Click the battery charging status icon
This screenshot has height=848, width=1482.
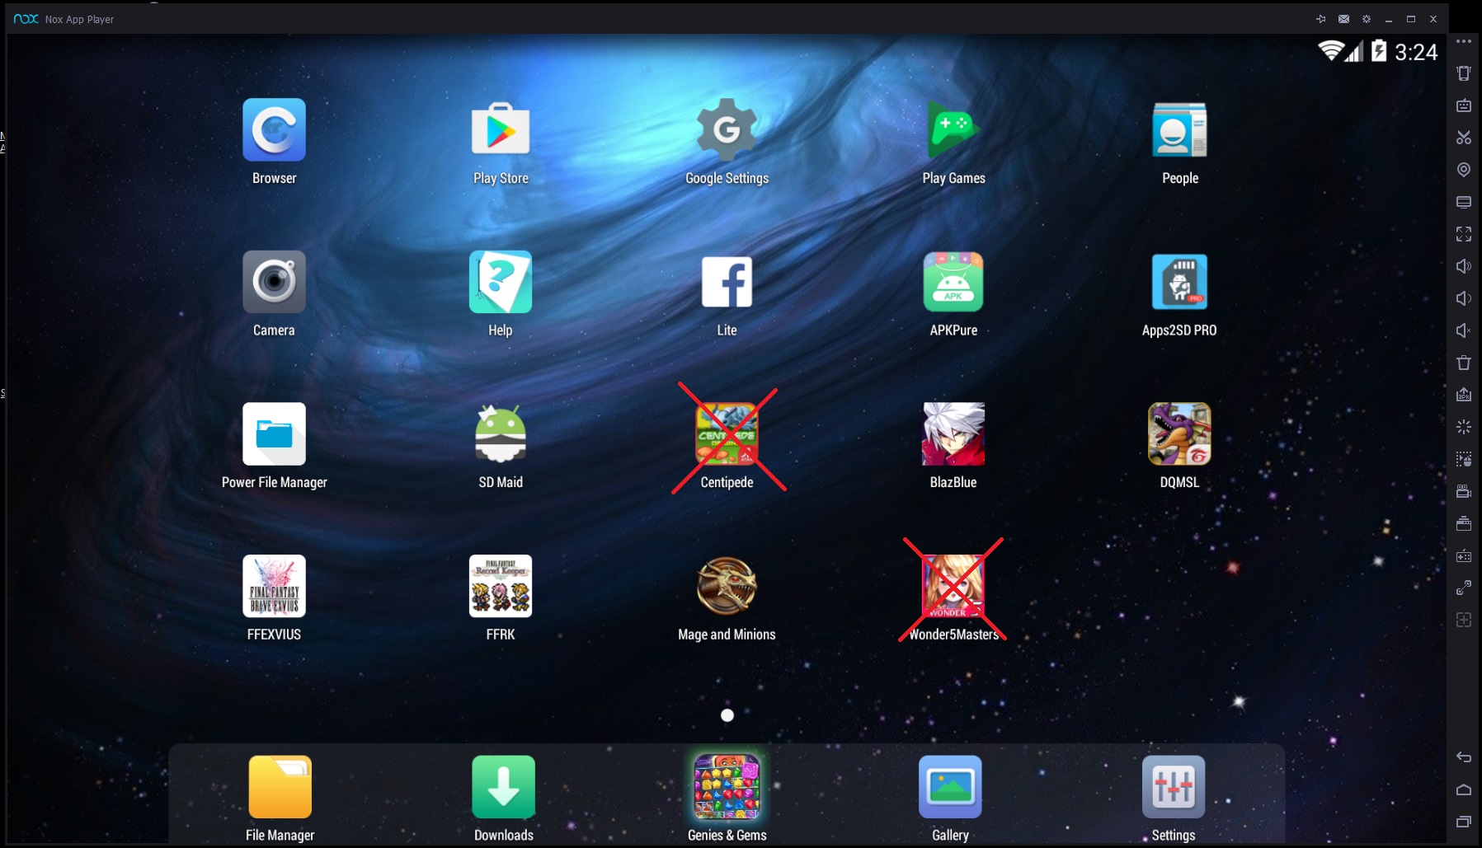(x=1379, y=51)
